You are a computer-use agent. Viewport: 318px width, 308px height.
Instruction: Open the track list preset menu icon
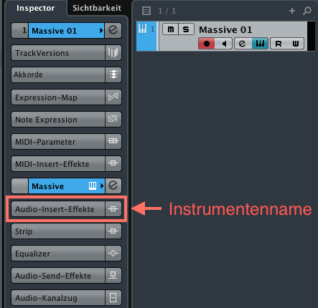(x=146, y=11)
